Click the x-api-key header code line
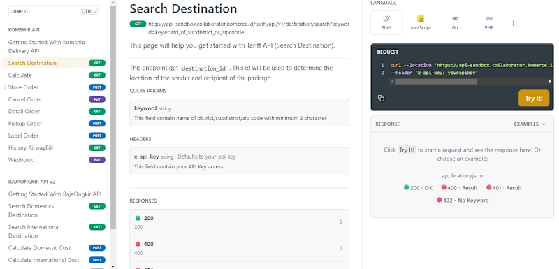559x269 pixels. point(434,73)
